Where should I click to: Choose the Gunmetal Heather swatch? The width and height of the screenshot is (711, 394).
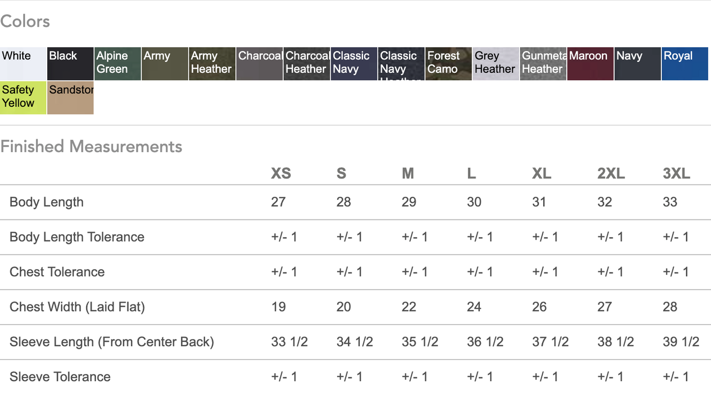coord(543,64)
